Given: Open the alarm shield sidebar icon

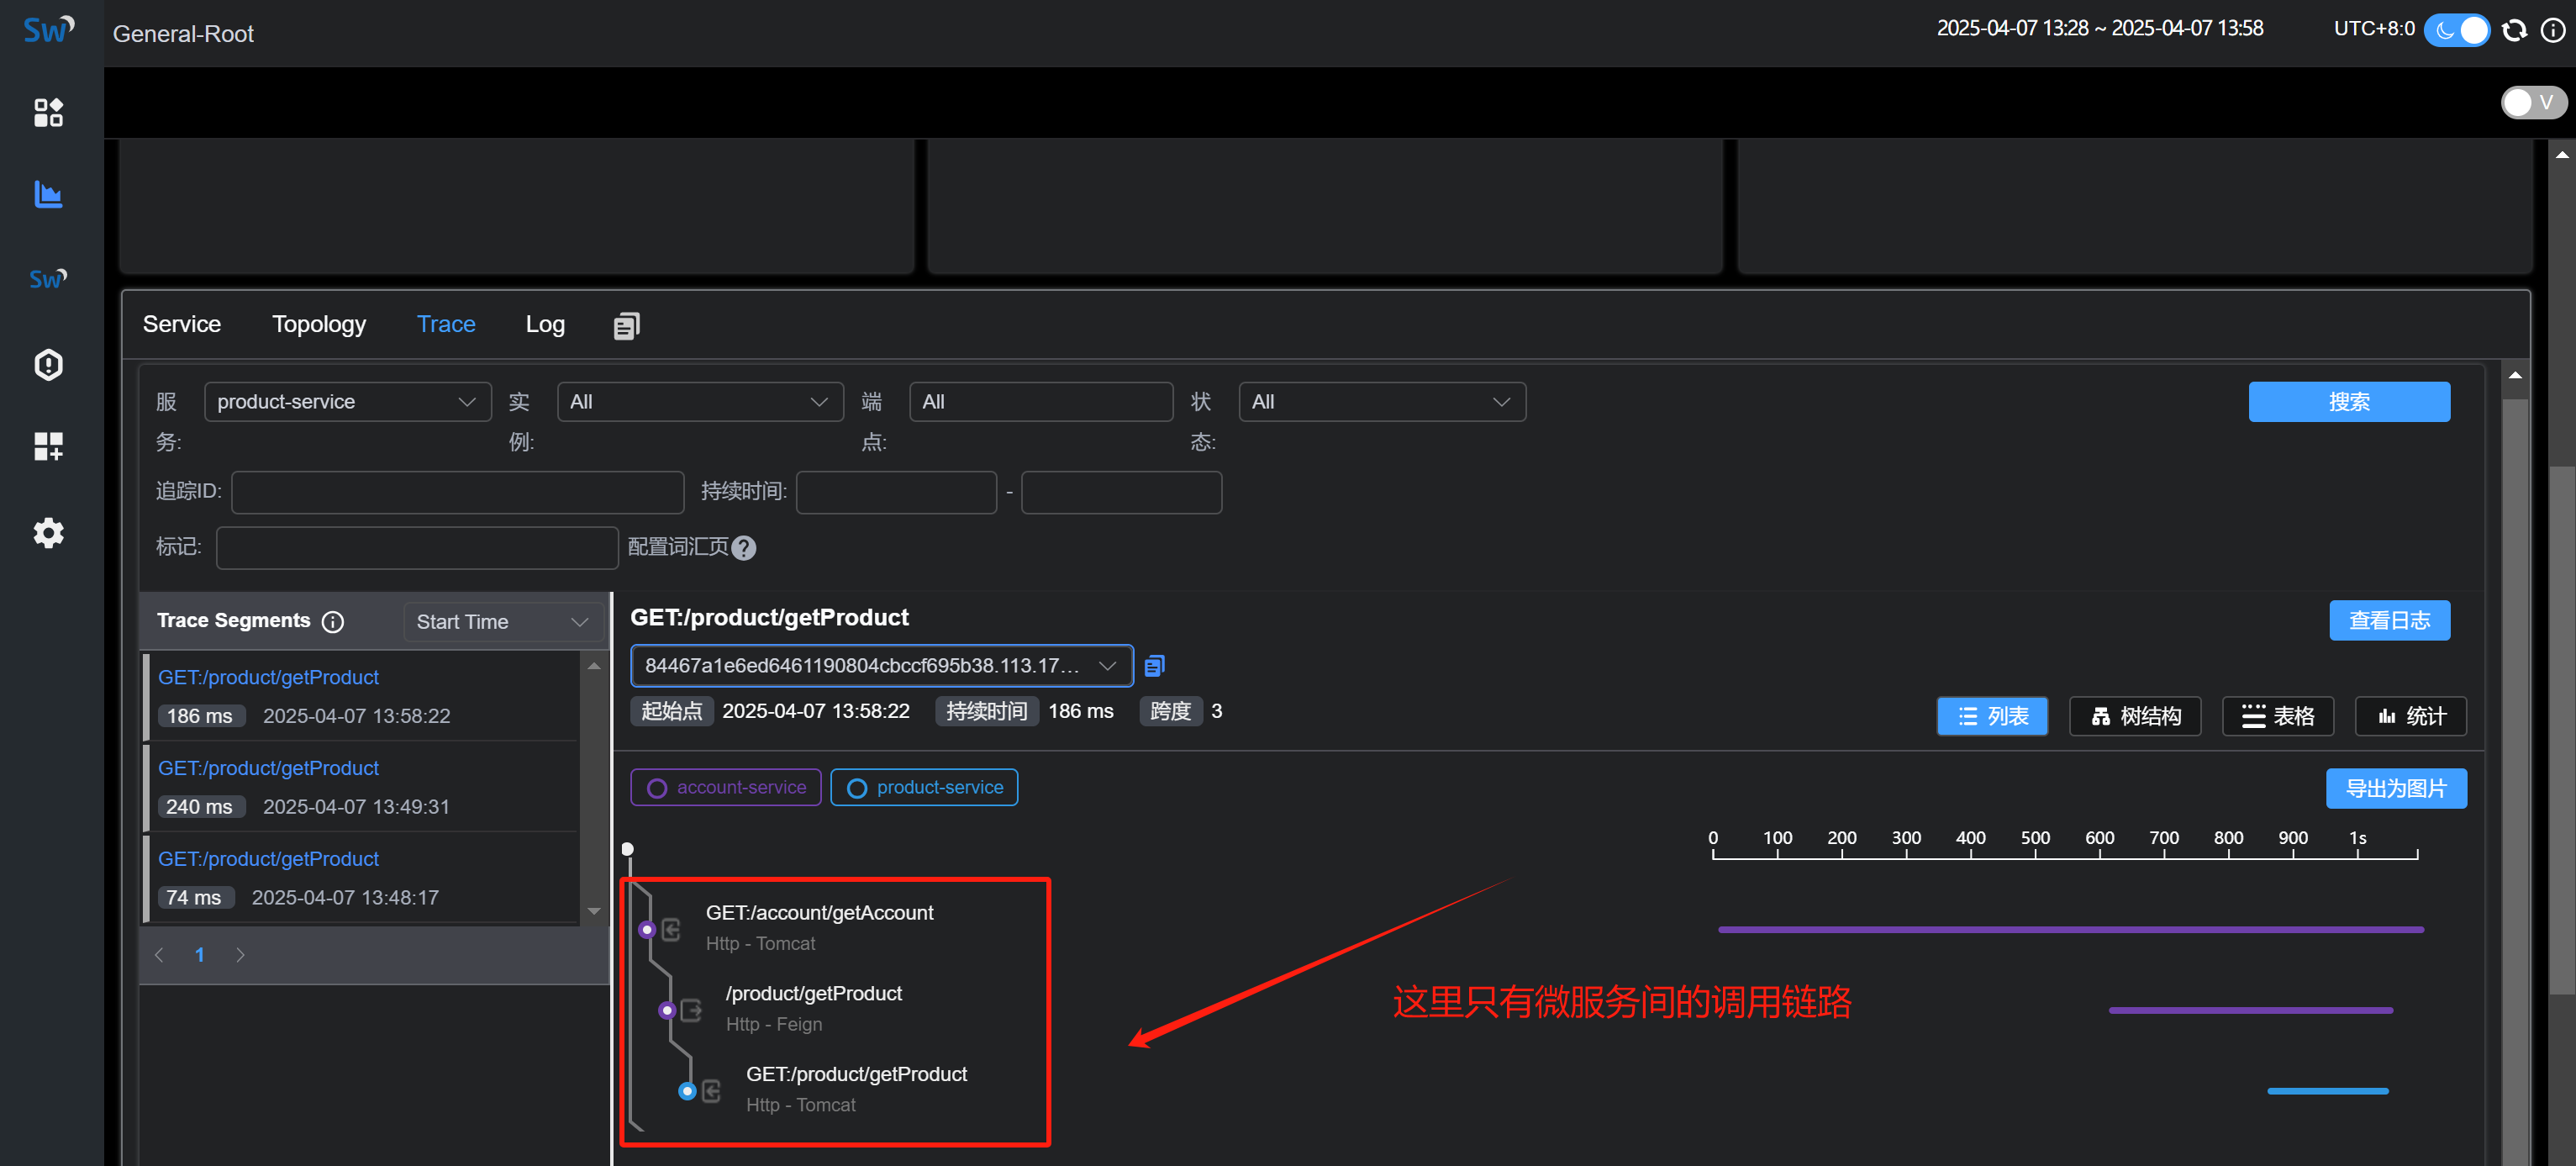Looking at the screenshot, I should [48, 364].
